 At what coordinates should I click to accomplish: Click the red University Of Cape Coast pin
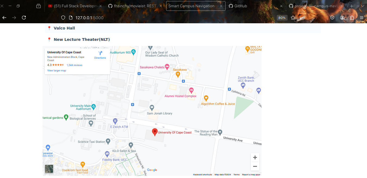coord(155,132)
